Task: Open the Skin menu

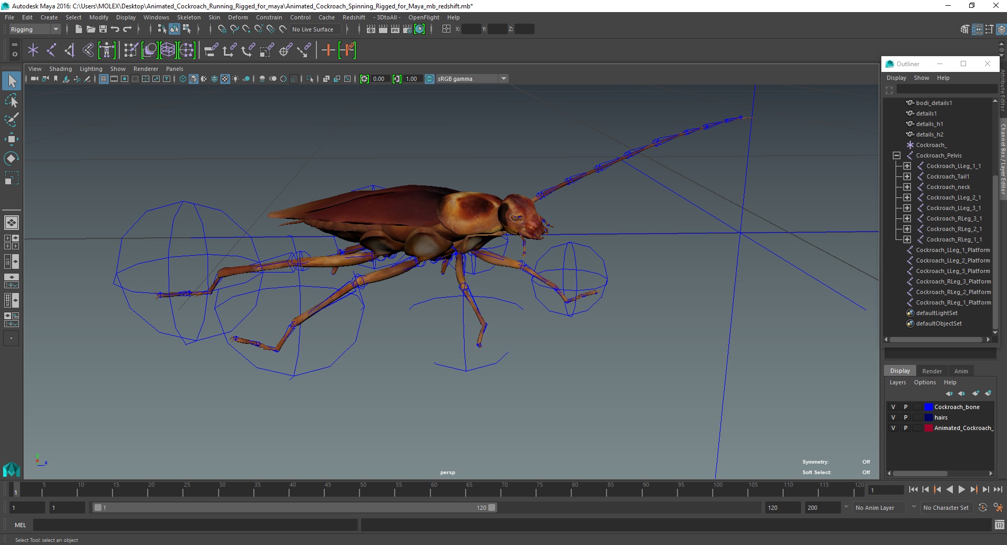Action: pyautogui.click(x=214, y=17)
